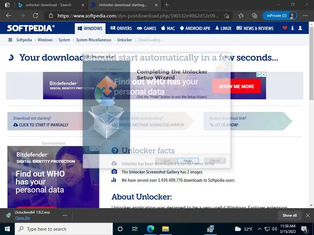Click the Softpedia info icon

point(292,28)
